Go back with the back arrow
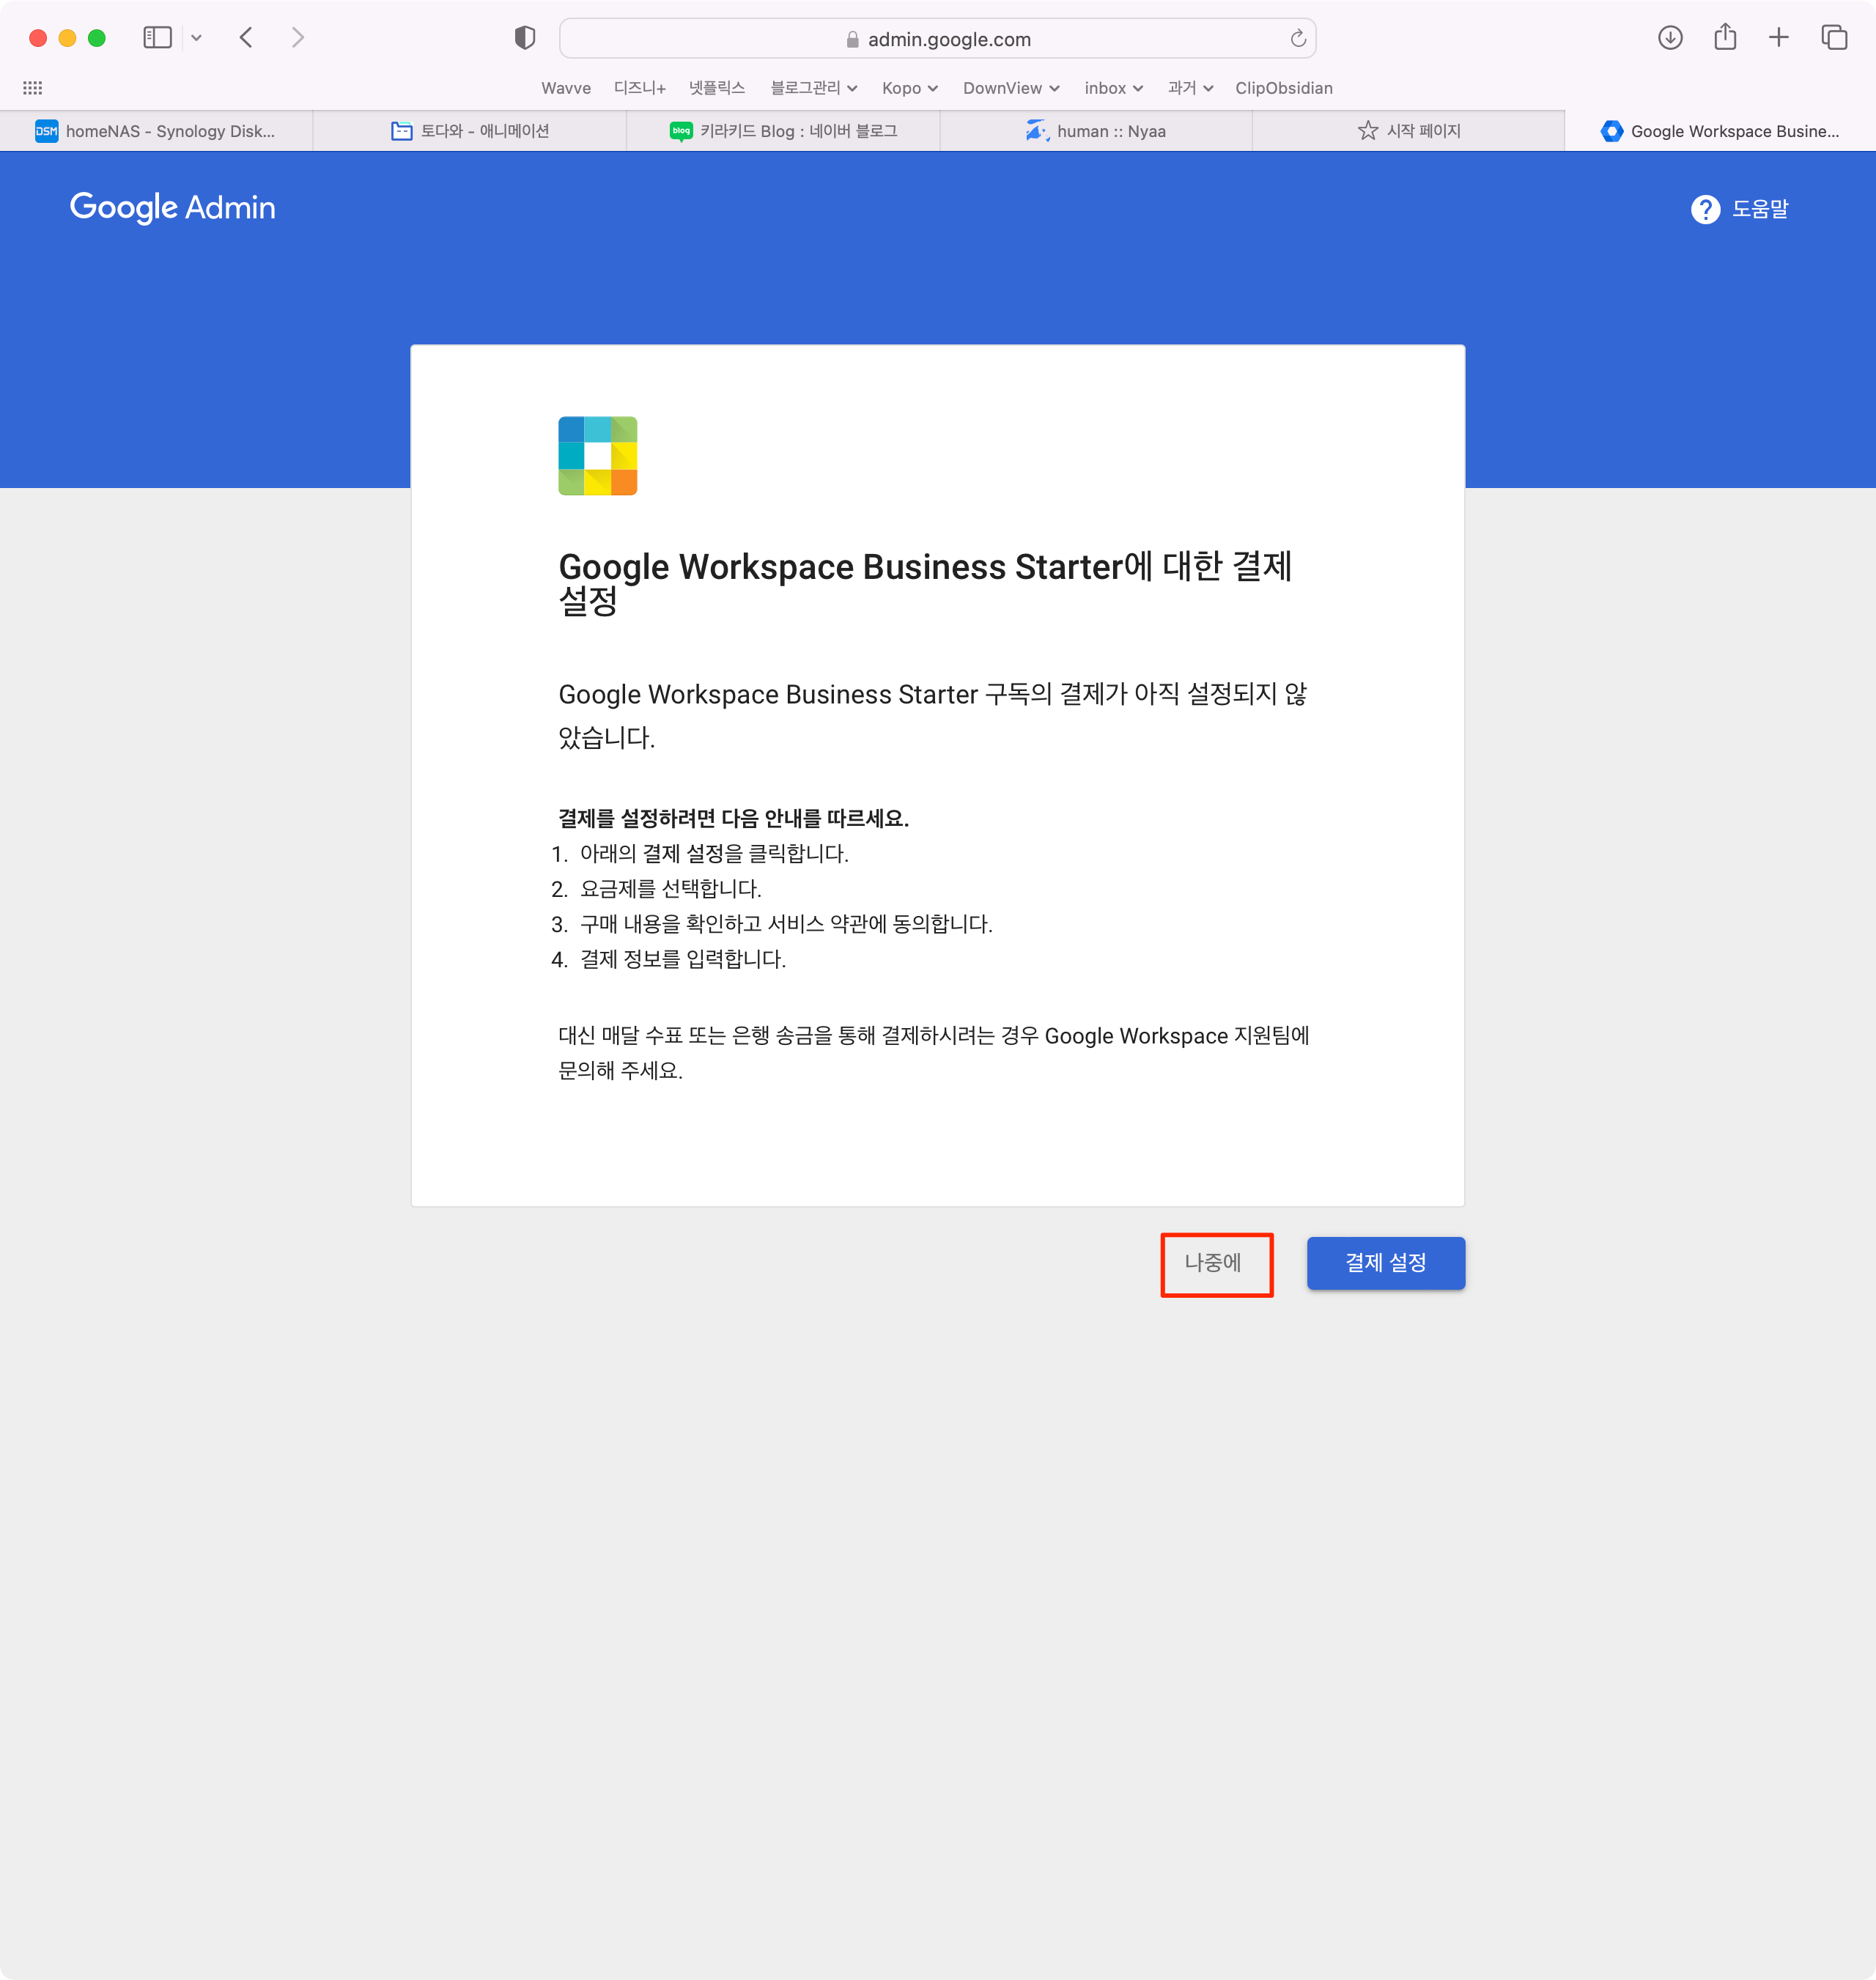 (x=246, y=38)
